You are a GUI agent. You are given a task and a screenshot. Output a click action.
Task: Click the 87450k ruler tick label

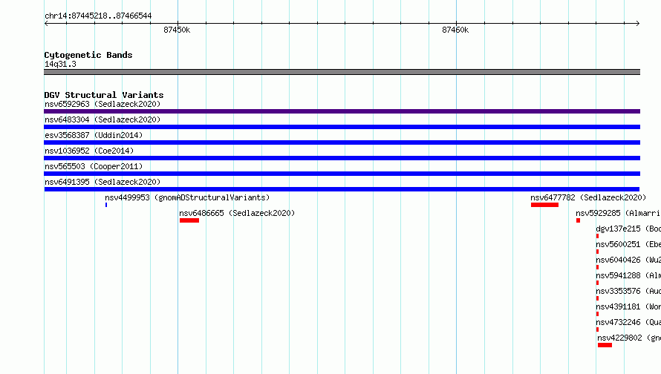[x=177, y=30]
